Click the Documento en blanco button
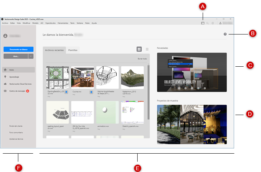261x172 pixels. 18,49
